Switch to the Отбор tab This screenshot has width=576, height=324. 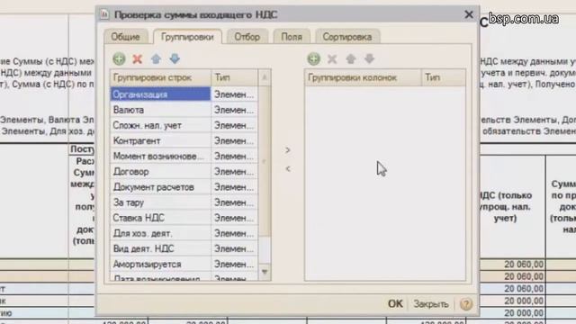pos(247,37)
